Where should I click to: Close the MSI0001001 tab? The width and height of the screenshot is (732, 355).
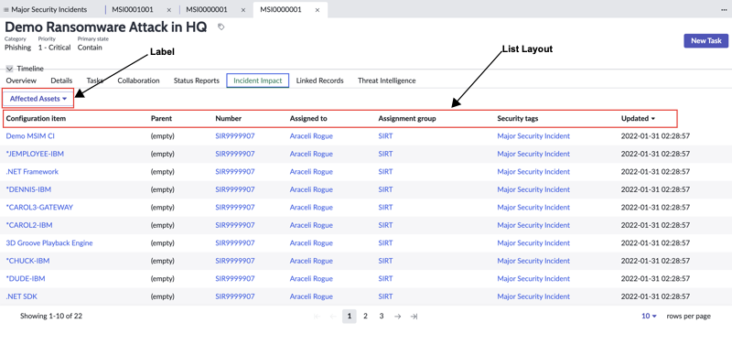[x=169, y=10]
